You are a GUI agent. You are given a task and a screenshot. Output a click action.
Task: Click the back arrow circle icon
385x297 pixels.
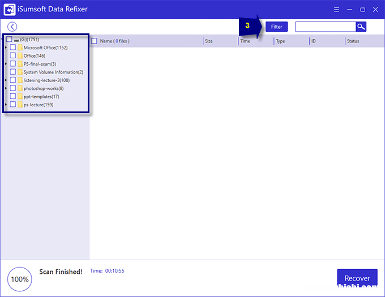point(12,27)
